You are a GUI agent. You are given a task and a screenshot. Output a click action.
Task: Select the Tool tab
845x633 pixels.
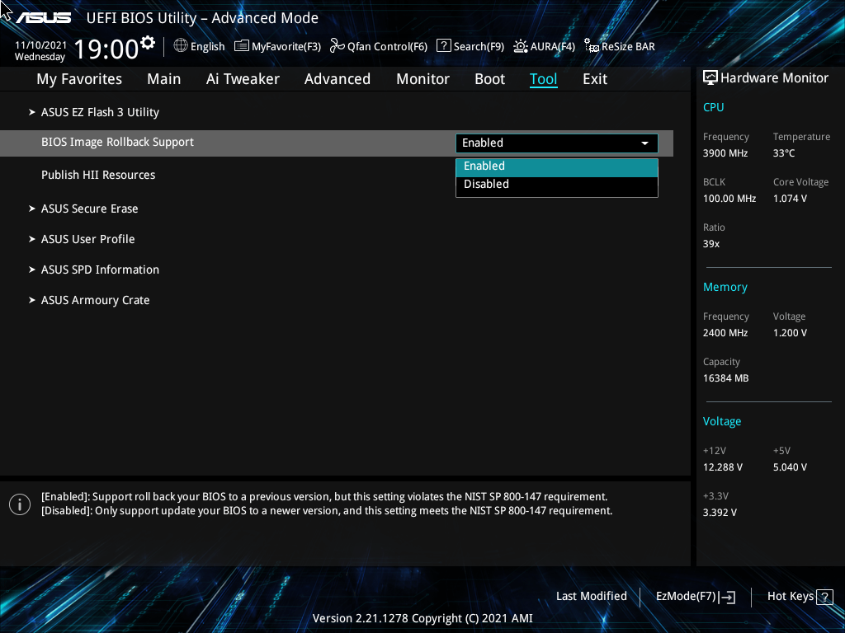(x=543, y=79)
